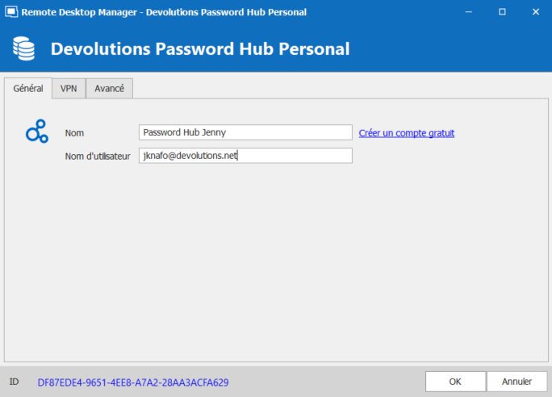Minimize the Remote Desktop Manager window
Viewport: 552px width, 397px height.
pos(468,12)
